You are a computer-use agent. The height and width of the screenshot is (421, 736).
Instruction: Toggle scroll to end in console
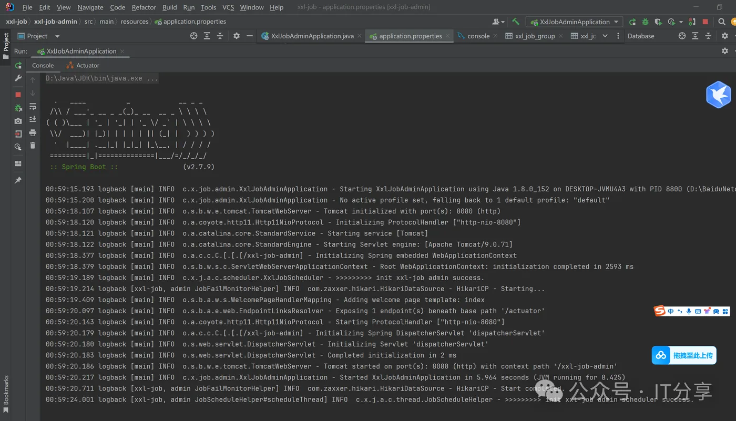(33, 119)
